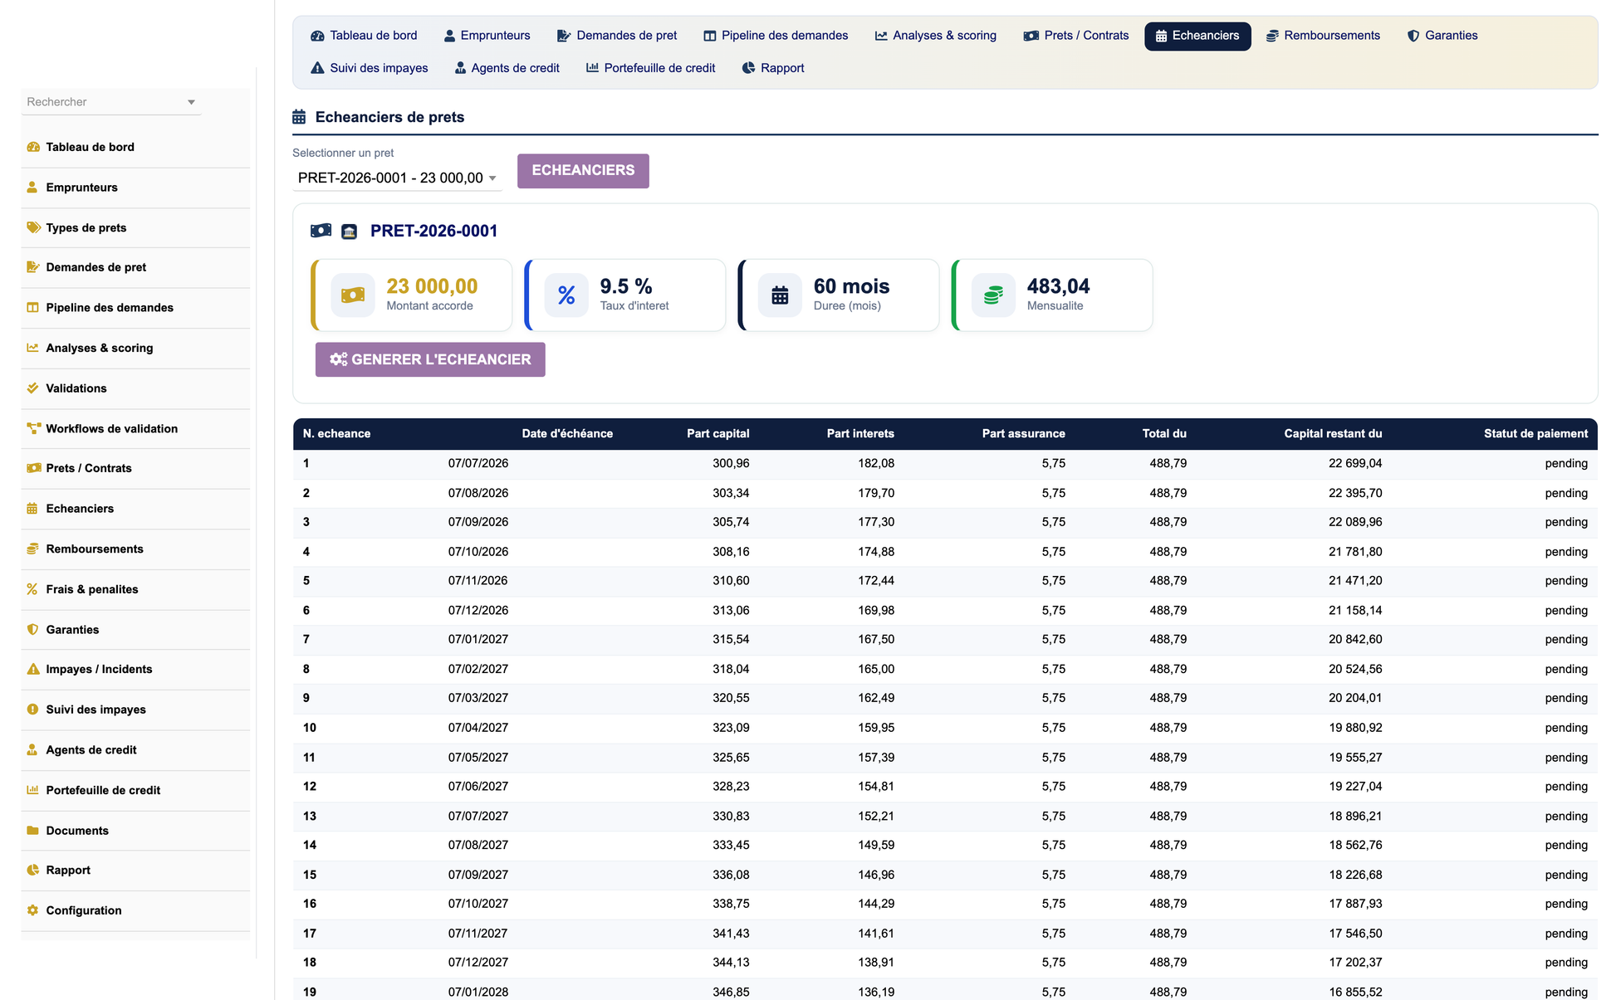The width and height of the screenshot is (1616, 1000).
Task: Click the coins icon in Mensualite card
Action: point(993,295)
